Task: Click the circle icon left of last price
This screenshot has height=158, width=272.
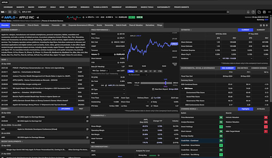Action: (84, 17)
